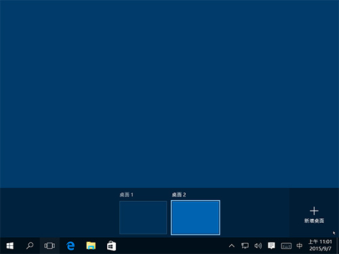Select the 桌面 2 thumbnail
This screenshot has width=339, height=254.
(195, 217)
